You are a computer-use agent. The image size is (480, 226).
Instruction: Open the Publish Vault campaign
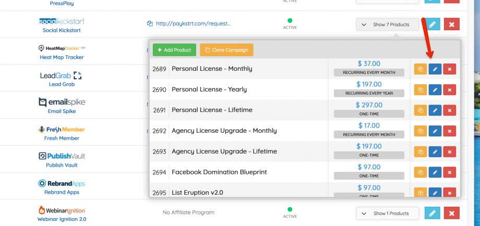point(62,165)
